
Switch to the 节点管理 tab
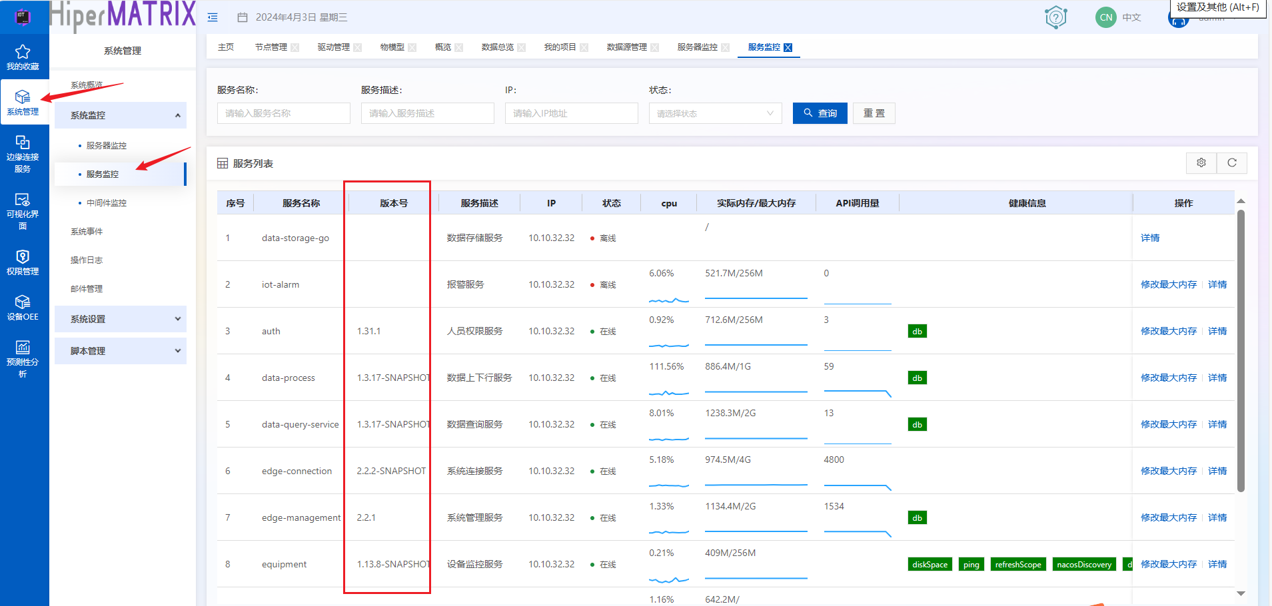[x=271, y=47]
